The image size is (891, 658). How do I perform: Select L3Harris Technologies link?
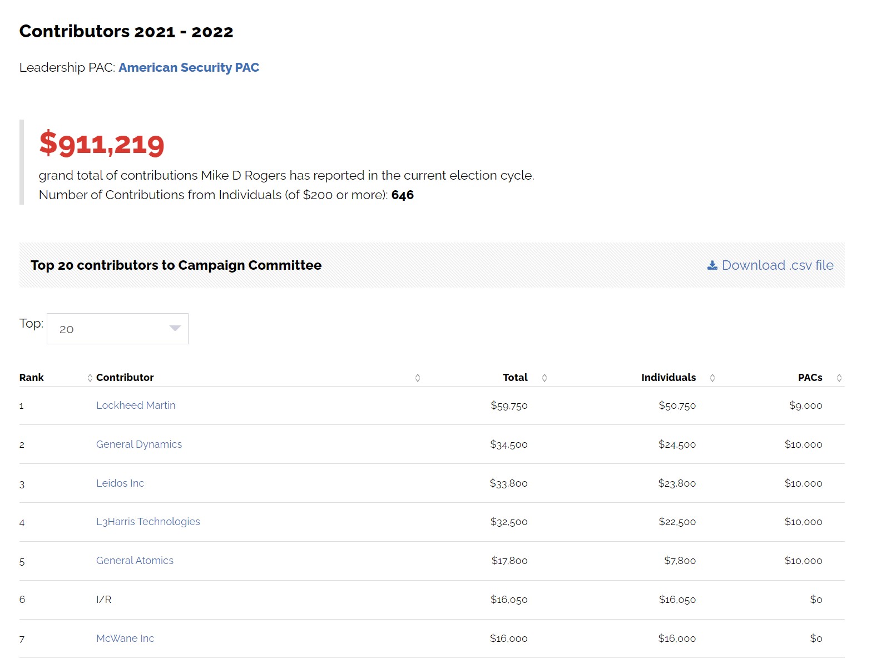coord(148,522)
